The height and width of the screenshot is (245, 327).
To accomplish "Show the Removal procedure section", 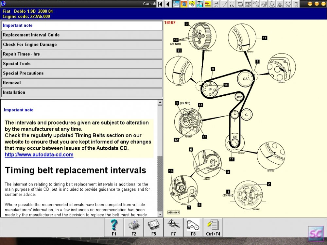I will click(81, 83).
